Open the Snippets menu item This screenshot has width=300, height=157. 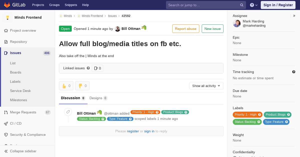coord(71,5)
